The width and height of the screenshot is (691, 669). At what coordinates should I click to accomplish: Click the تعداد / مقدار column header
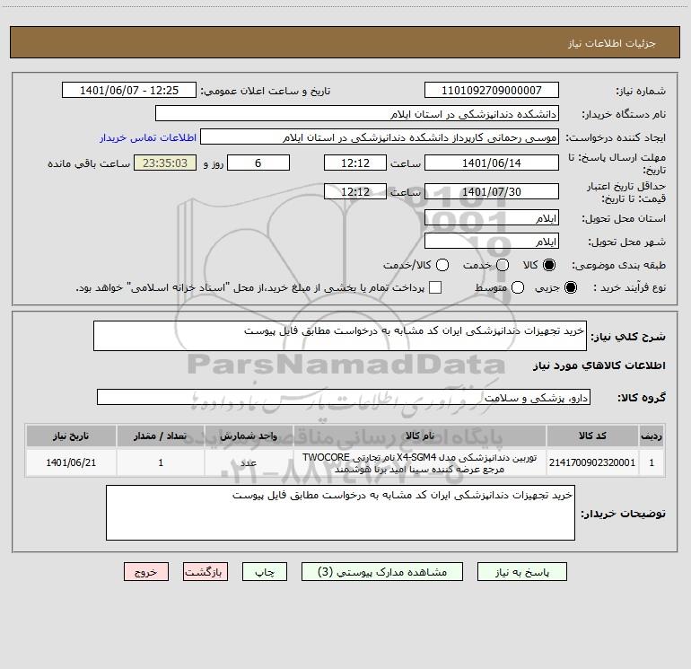(161, 436)
